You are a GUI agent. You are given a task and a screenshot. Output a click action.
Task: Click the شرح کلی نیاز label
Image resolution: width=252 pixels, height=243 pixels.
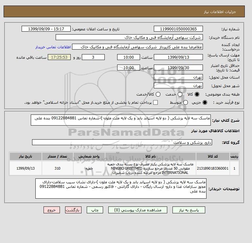click(x=226, y=120)
